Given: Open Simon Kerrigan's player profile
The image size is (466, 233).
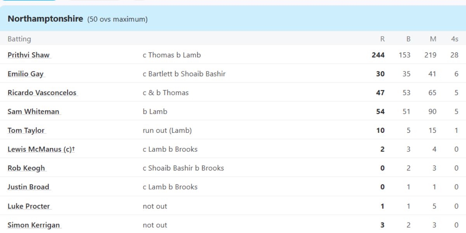Looking at the screenshot, I should click(x=33, y=225).
